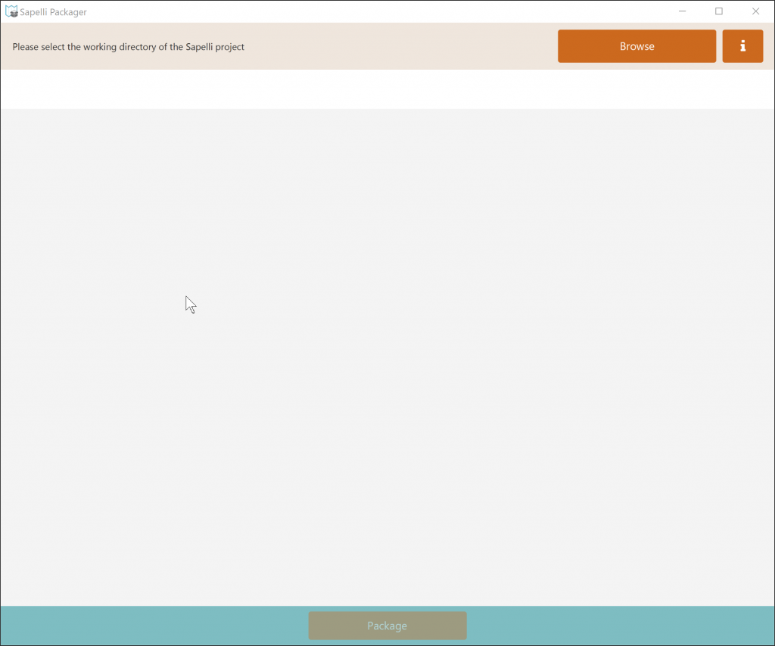
Task: Minimize the Sapelli Packager window
Action: [682, 11]
